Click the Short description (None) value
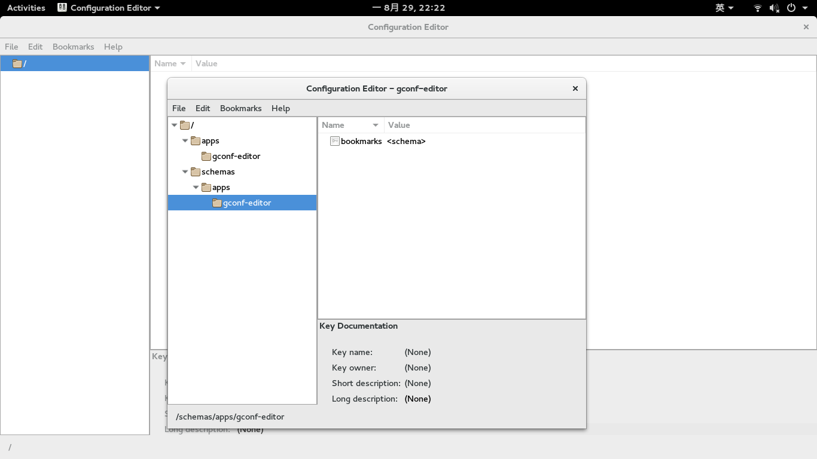Image resolution: width=817 pixels, height=459 pixels. (417, 383)
